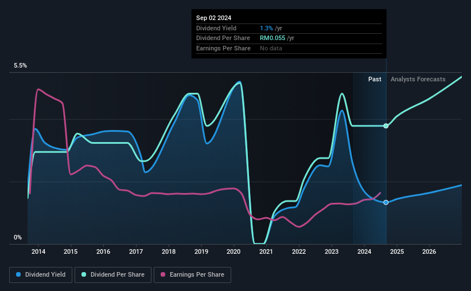
Task: Click the tooltip Earnings Per Share row label
Action: [223, 48]
